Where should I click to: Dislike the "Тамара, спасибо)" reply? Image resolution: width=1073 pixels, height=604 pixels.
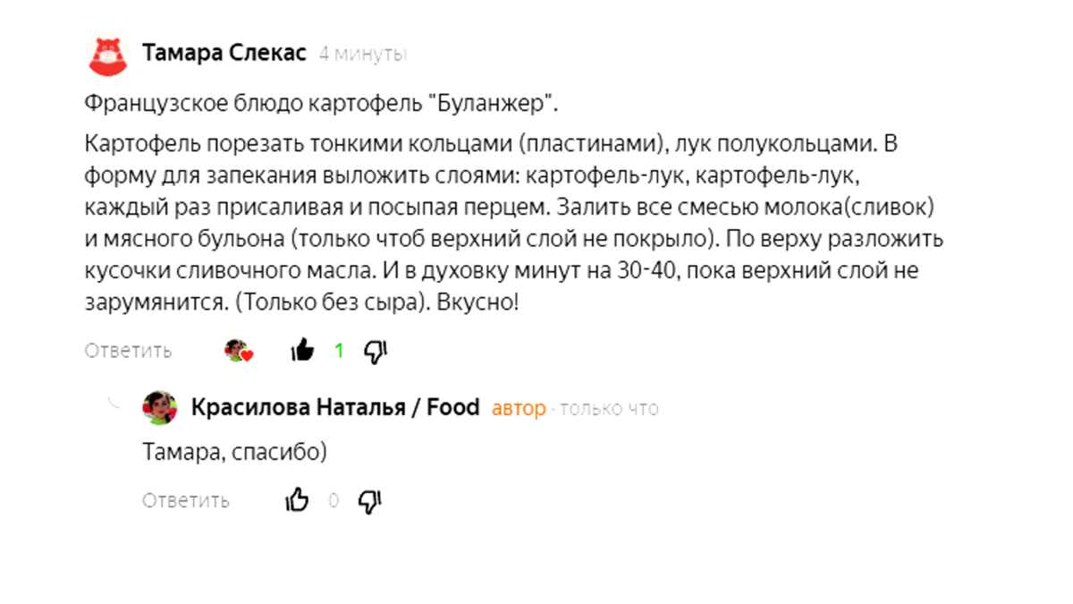369,501
